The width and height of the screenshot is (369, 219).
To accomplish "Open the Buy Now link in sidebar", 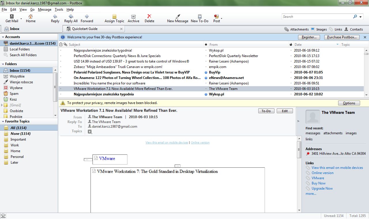I will [318, 183].
